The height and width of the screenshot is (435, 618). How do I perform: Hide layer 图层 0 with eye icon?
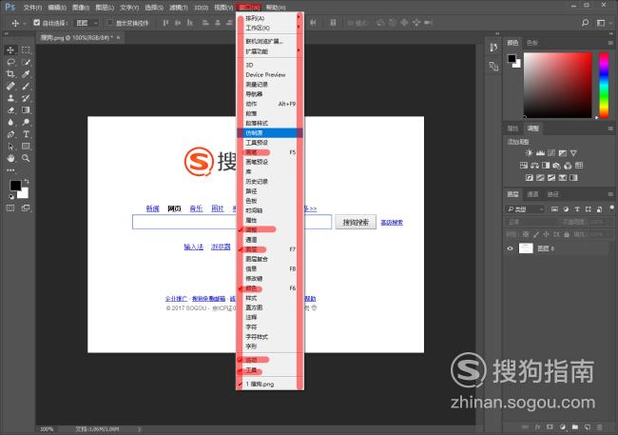[x=511, y=248]
